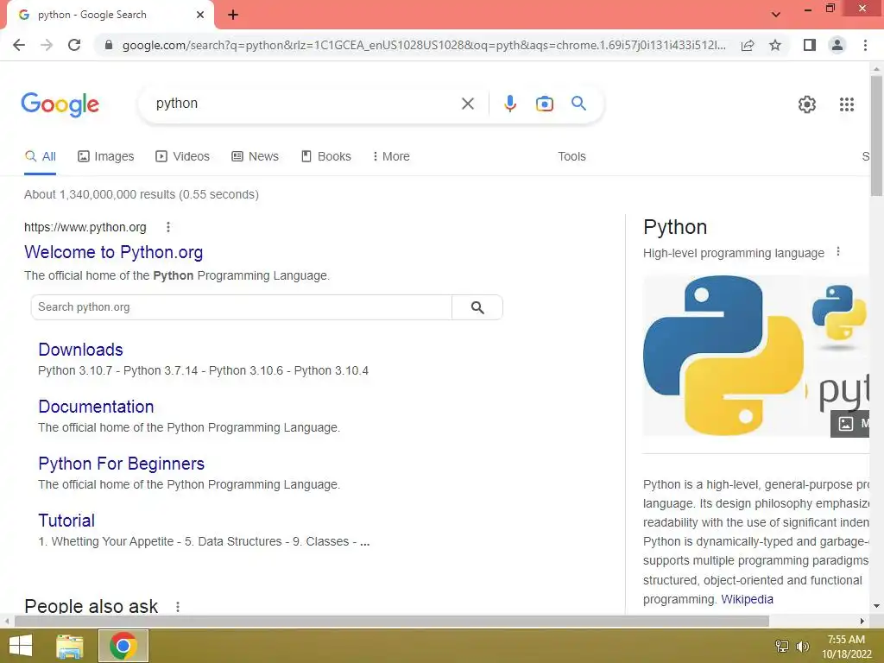Click horizontal scrollbar right arrow
The width and height of the screenshot is (884, 663).
click(x=862, y=622)
